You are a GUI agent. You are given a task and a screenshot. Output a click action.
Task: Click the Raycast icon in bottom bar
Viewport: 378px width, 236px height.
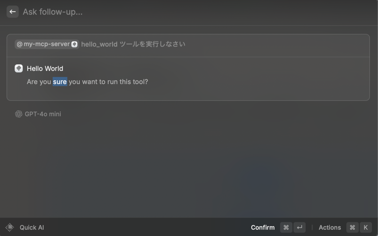(10, 227)
